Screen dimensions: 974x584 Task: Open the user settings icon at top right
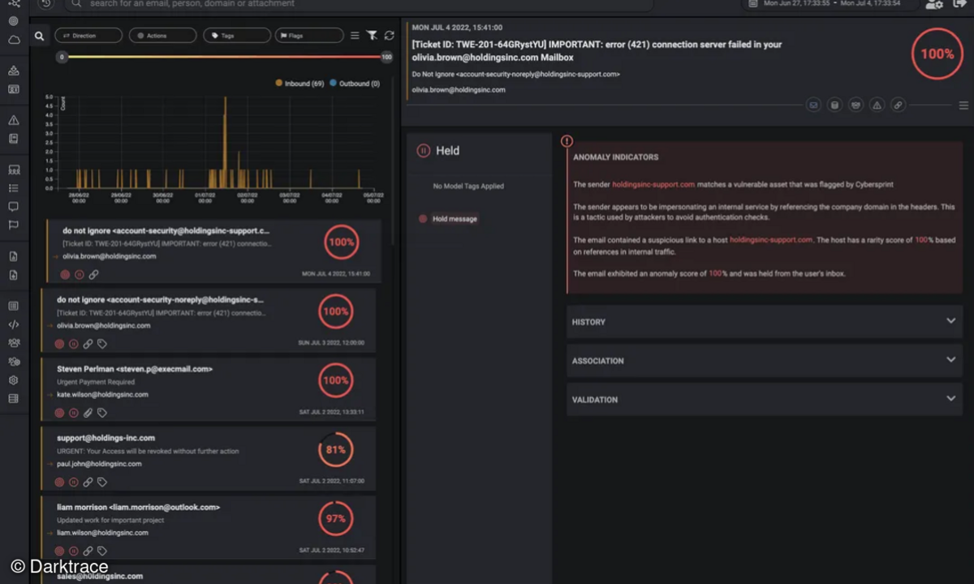pyautogui.click(x=934, y=4)
